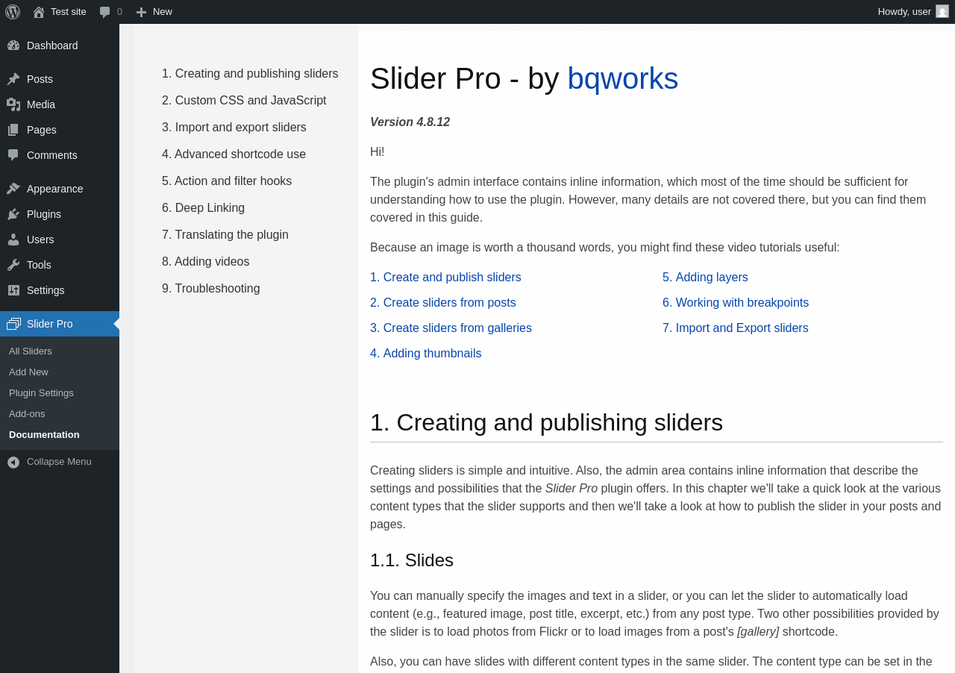Click the WordPress logo icon
Viewport: 955px width, 673px height.
coord(13,12)
